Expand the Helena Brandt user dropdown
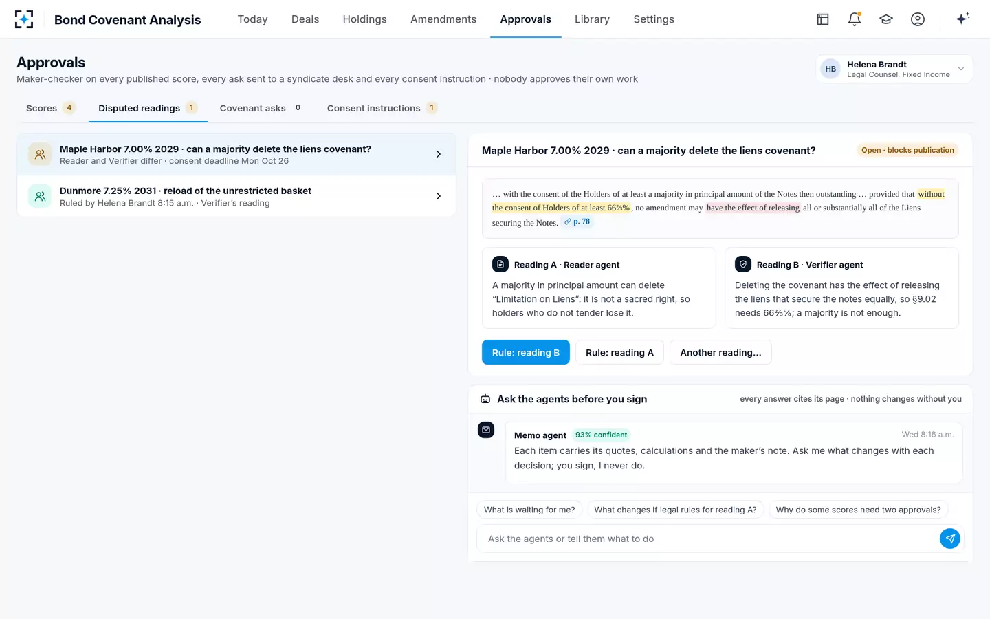Image resolution: width=990 pixels, height=619 pixels. click(894, 69)
